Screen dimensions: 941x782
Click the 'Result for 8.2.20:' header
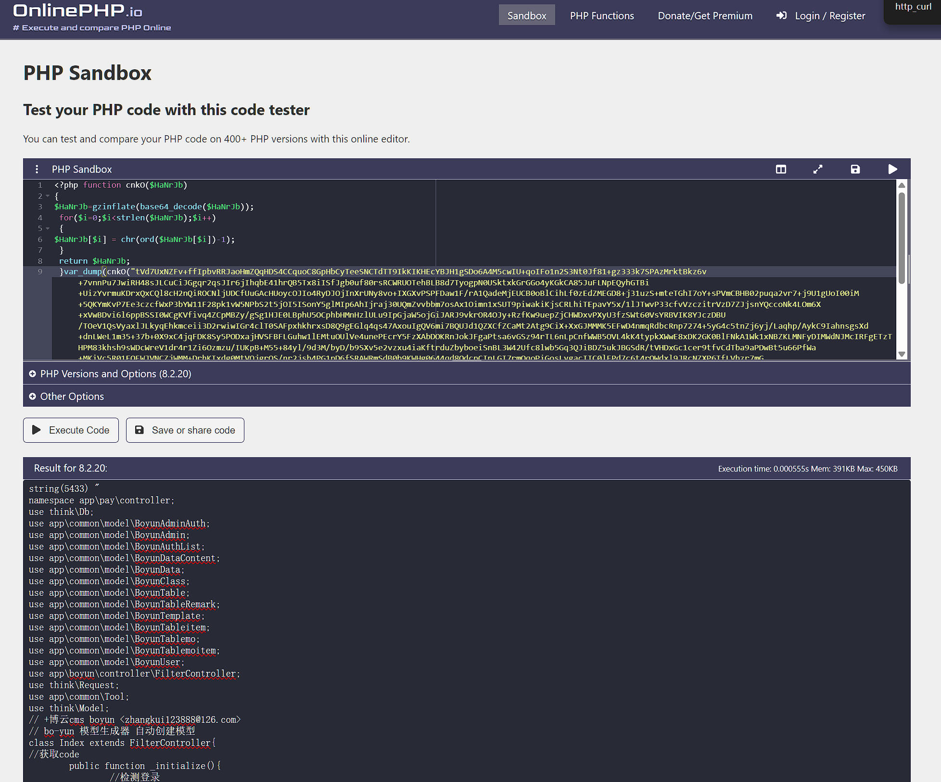pyautogui.click(x=71, y=468)
